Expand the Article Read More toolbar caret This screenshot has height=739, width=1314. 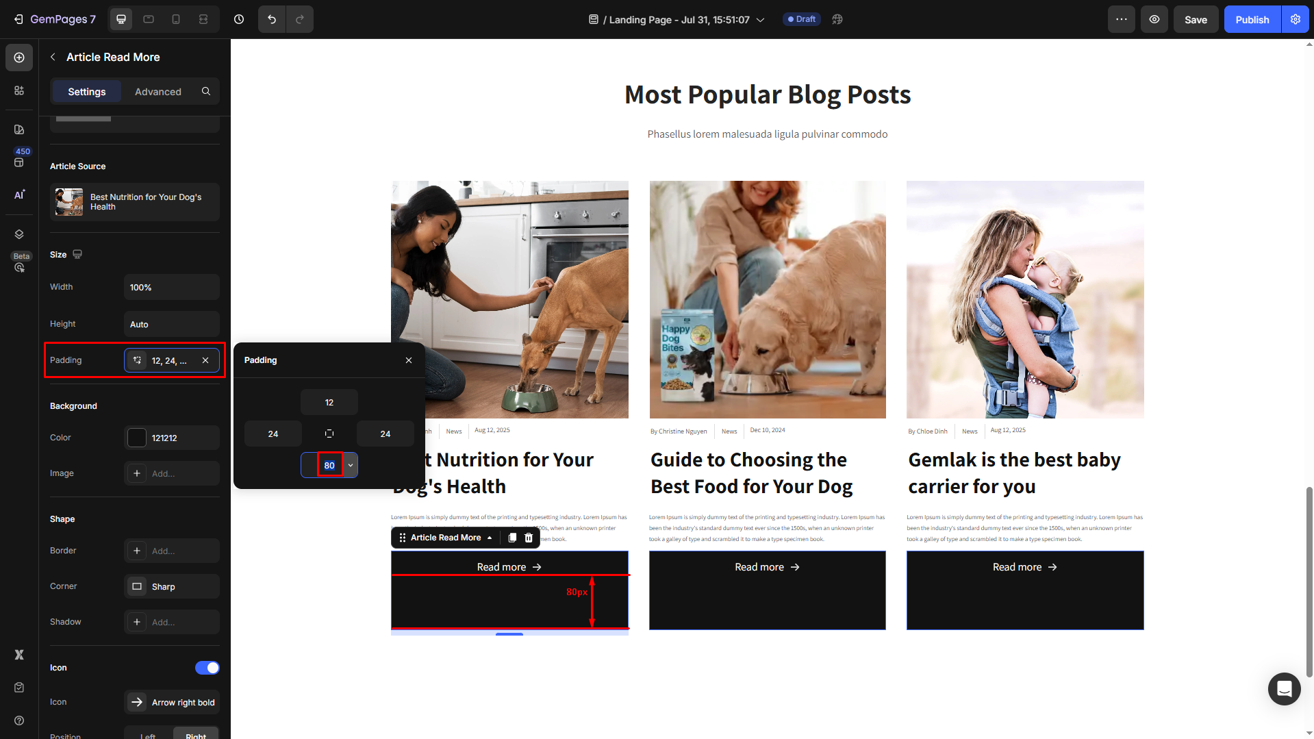click(490, 538)
